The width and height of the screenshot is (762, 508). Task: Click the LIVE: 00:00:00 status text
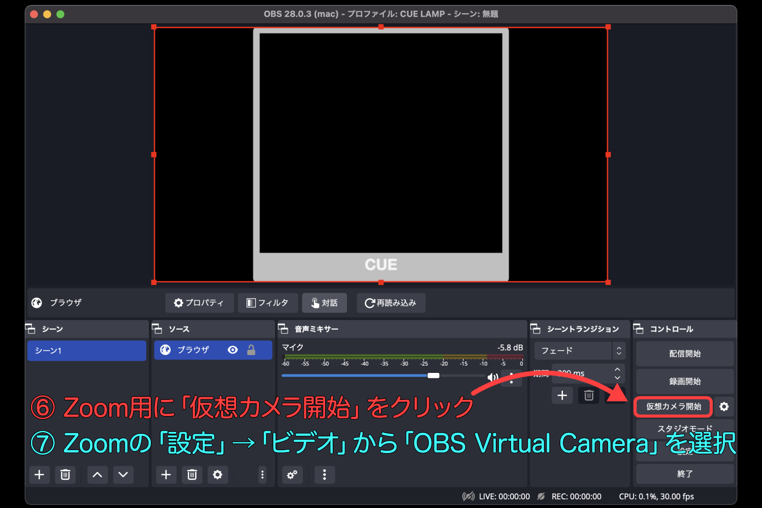(x=504, y=496)
